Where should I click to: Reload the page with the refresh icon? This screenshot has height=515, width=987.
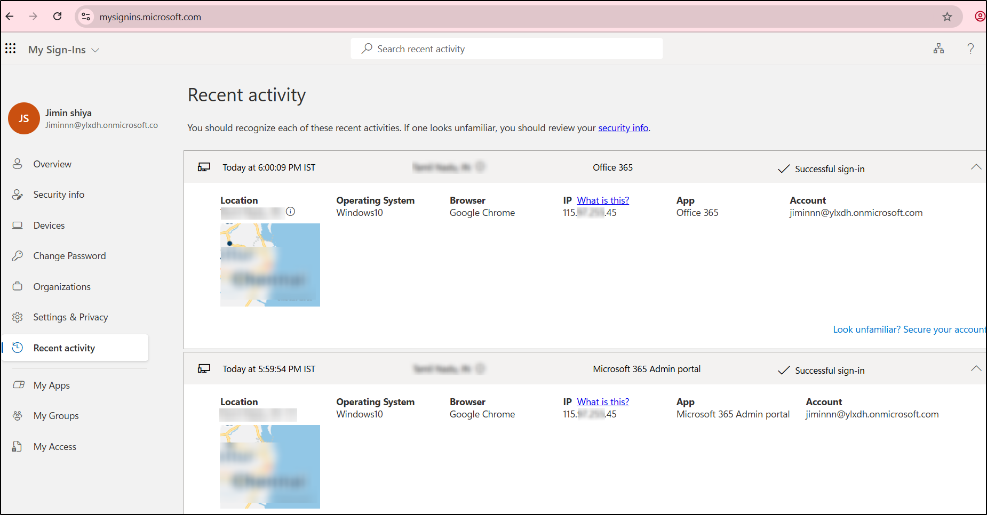[x=57, y=17]
